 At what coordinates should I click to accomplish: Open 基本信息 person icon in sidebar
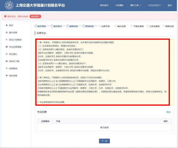7,33
